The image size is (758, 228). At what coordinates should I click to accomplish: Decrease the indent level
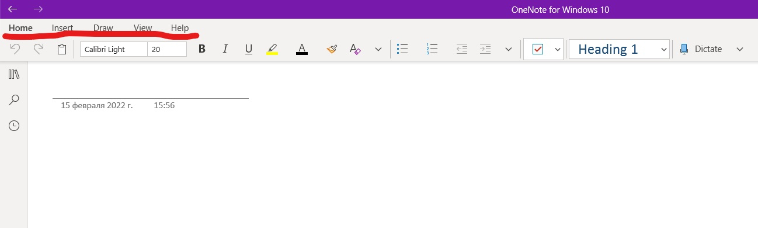[462, 49]
